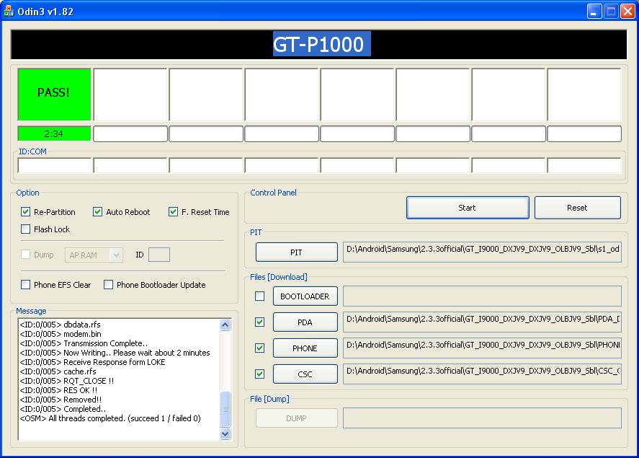Click the Reset button
Image resolution: width=639 pixels, height=458 pixels.
click(x=578, y=208)
